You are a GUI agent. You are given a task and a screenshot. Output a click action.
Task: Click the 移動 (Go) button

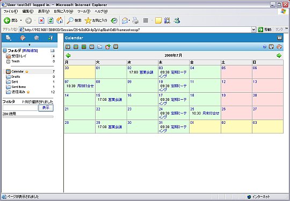tap(264, 29)
